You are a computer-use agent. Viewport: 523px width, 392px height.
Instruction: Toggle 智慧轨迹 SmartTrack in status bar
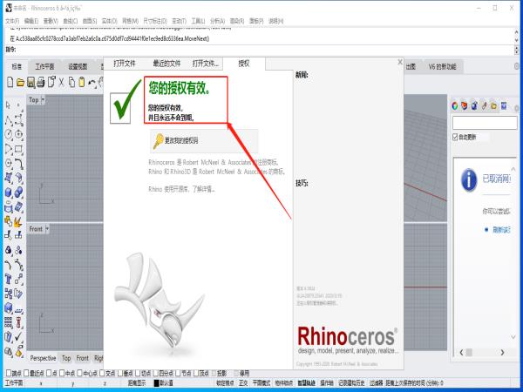[307, 383]
